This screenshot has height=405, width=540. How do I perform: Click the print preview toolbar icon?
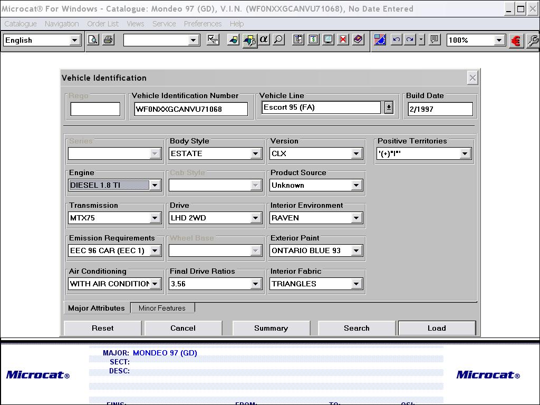[93, 40]
